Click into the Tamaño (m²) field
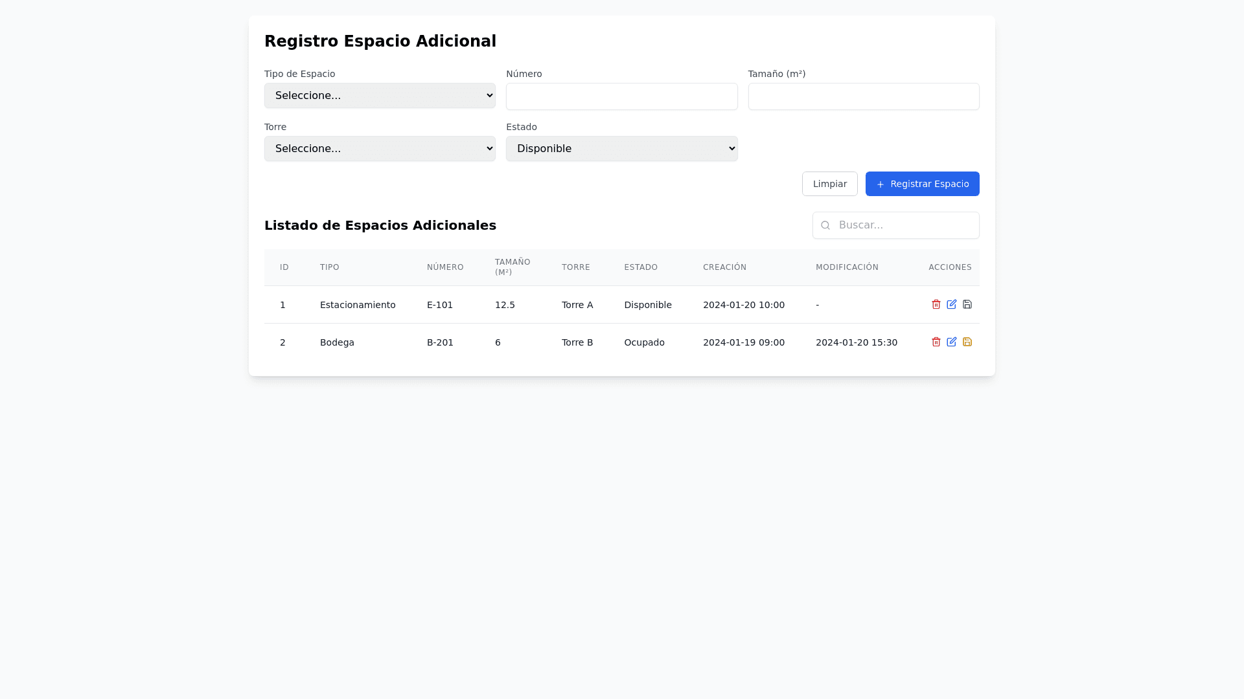Viewport: 1244px width, 699px height. click(863, 96)
